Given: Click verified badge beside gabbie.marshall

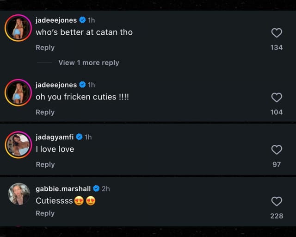Looking at the screenshot, I should click(96, 188).
